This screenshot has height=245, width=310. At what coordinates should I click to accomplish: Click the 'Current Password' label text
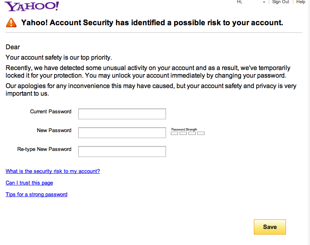click(x=51, y=112)
